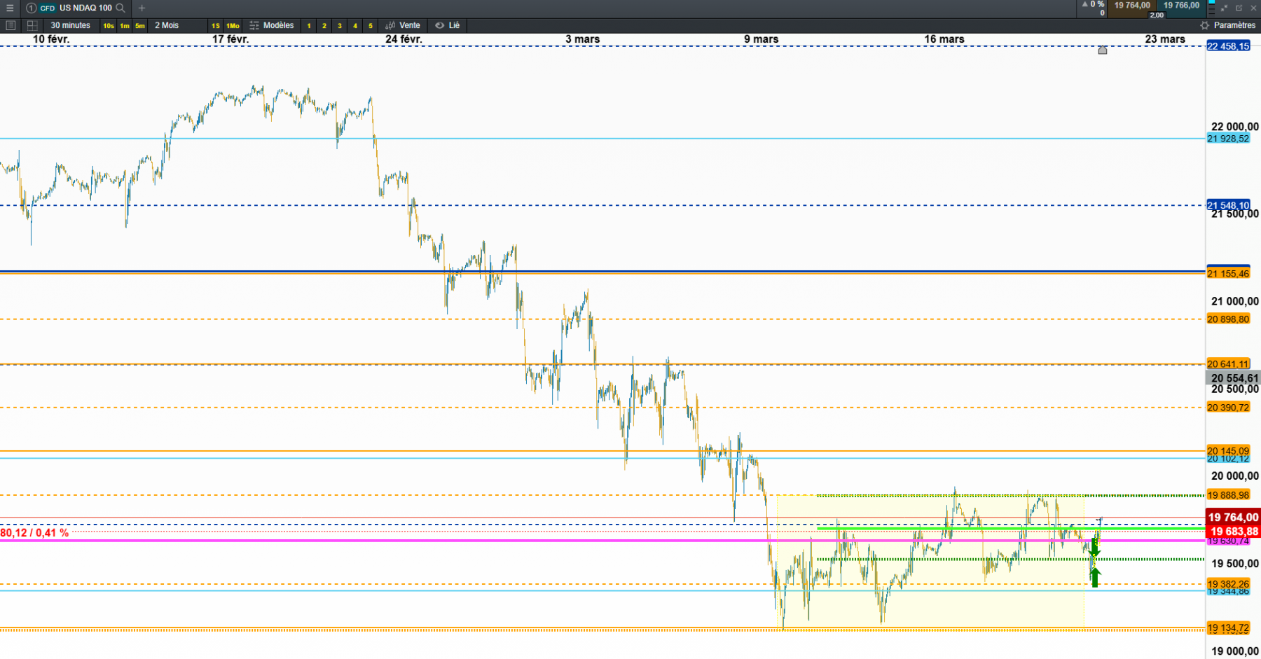Image resolution: width=1261 pixels, height=659 pixels.
Task: Click the gray alert marker near 22 458,15
Action: click(1103, 50)
